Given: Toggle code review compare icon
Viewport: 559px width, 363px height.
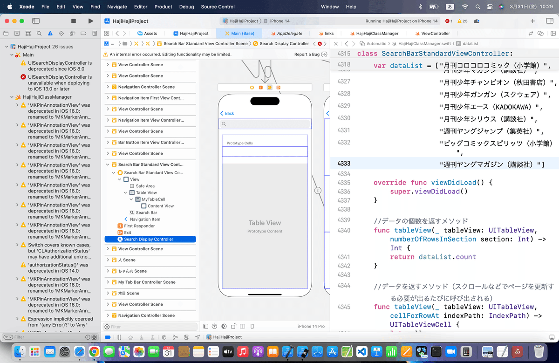Looking at the screenshot, I should click(540, 34).
